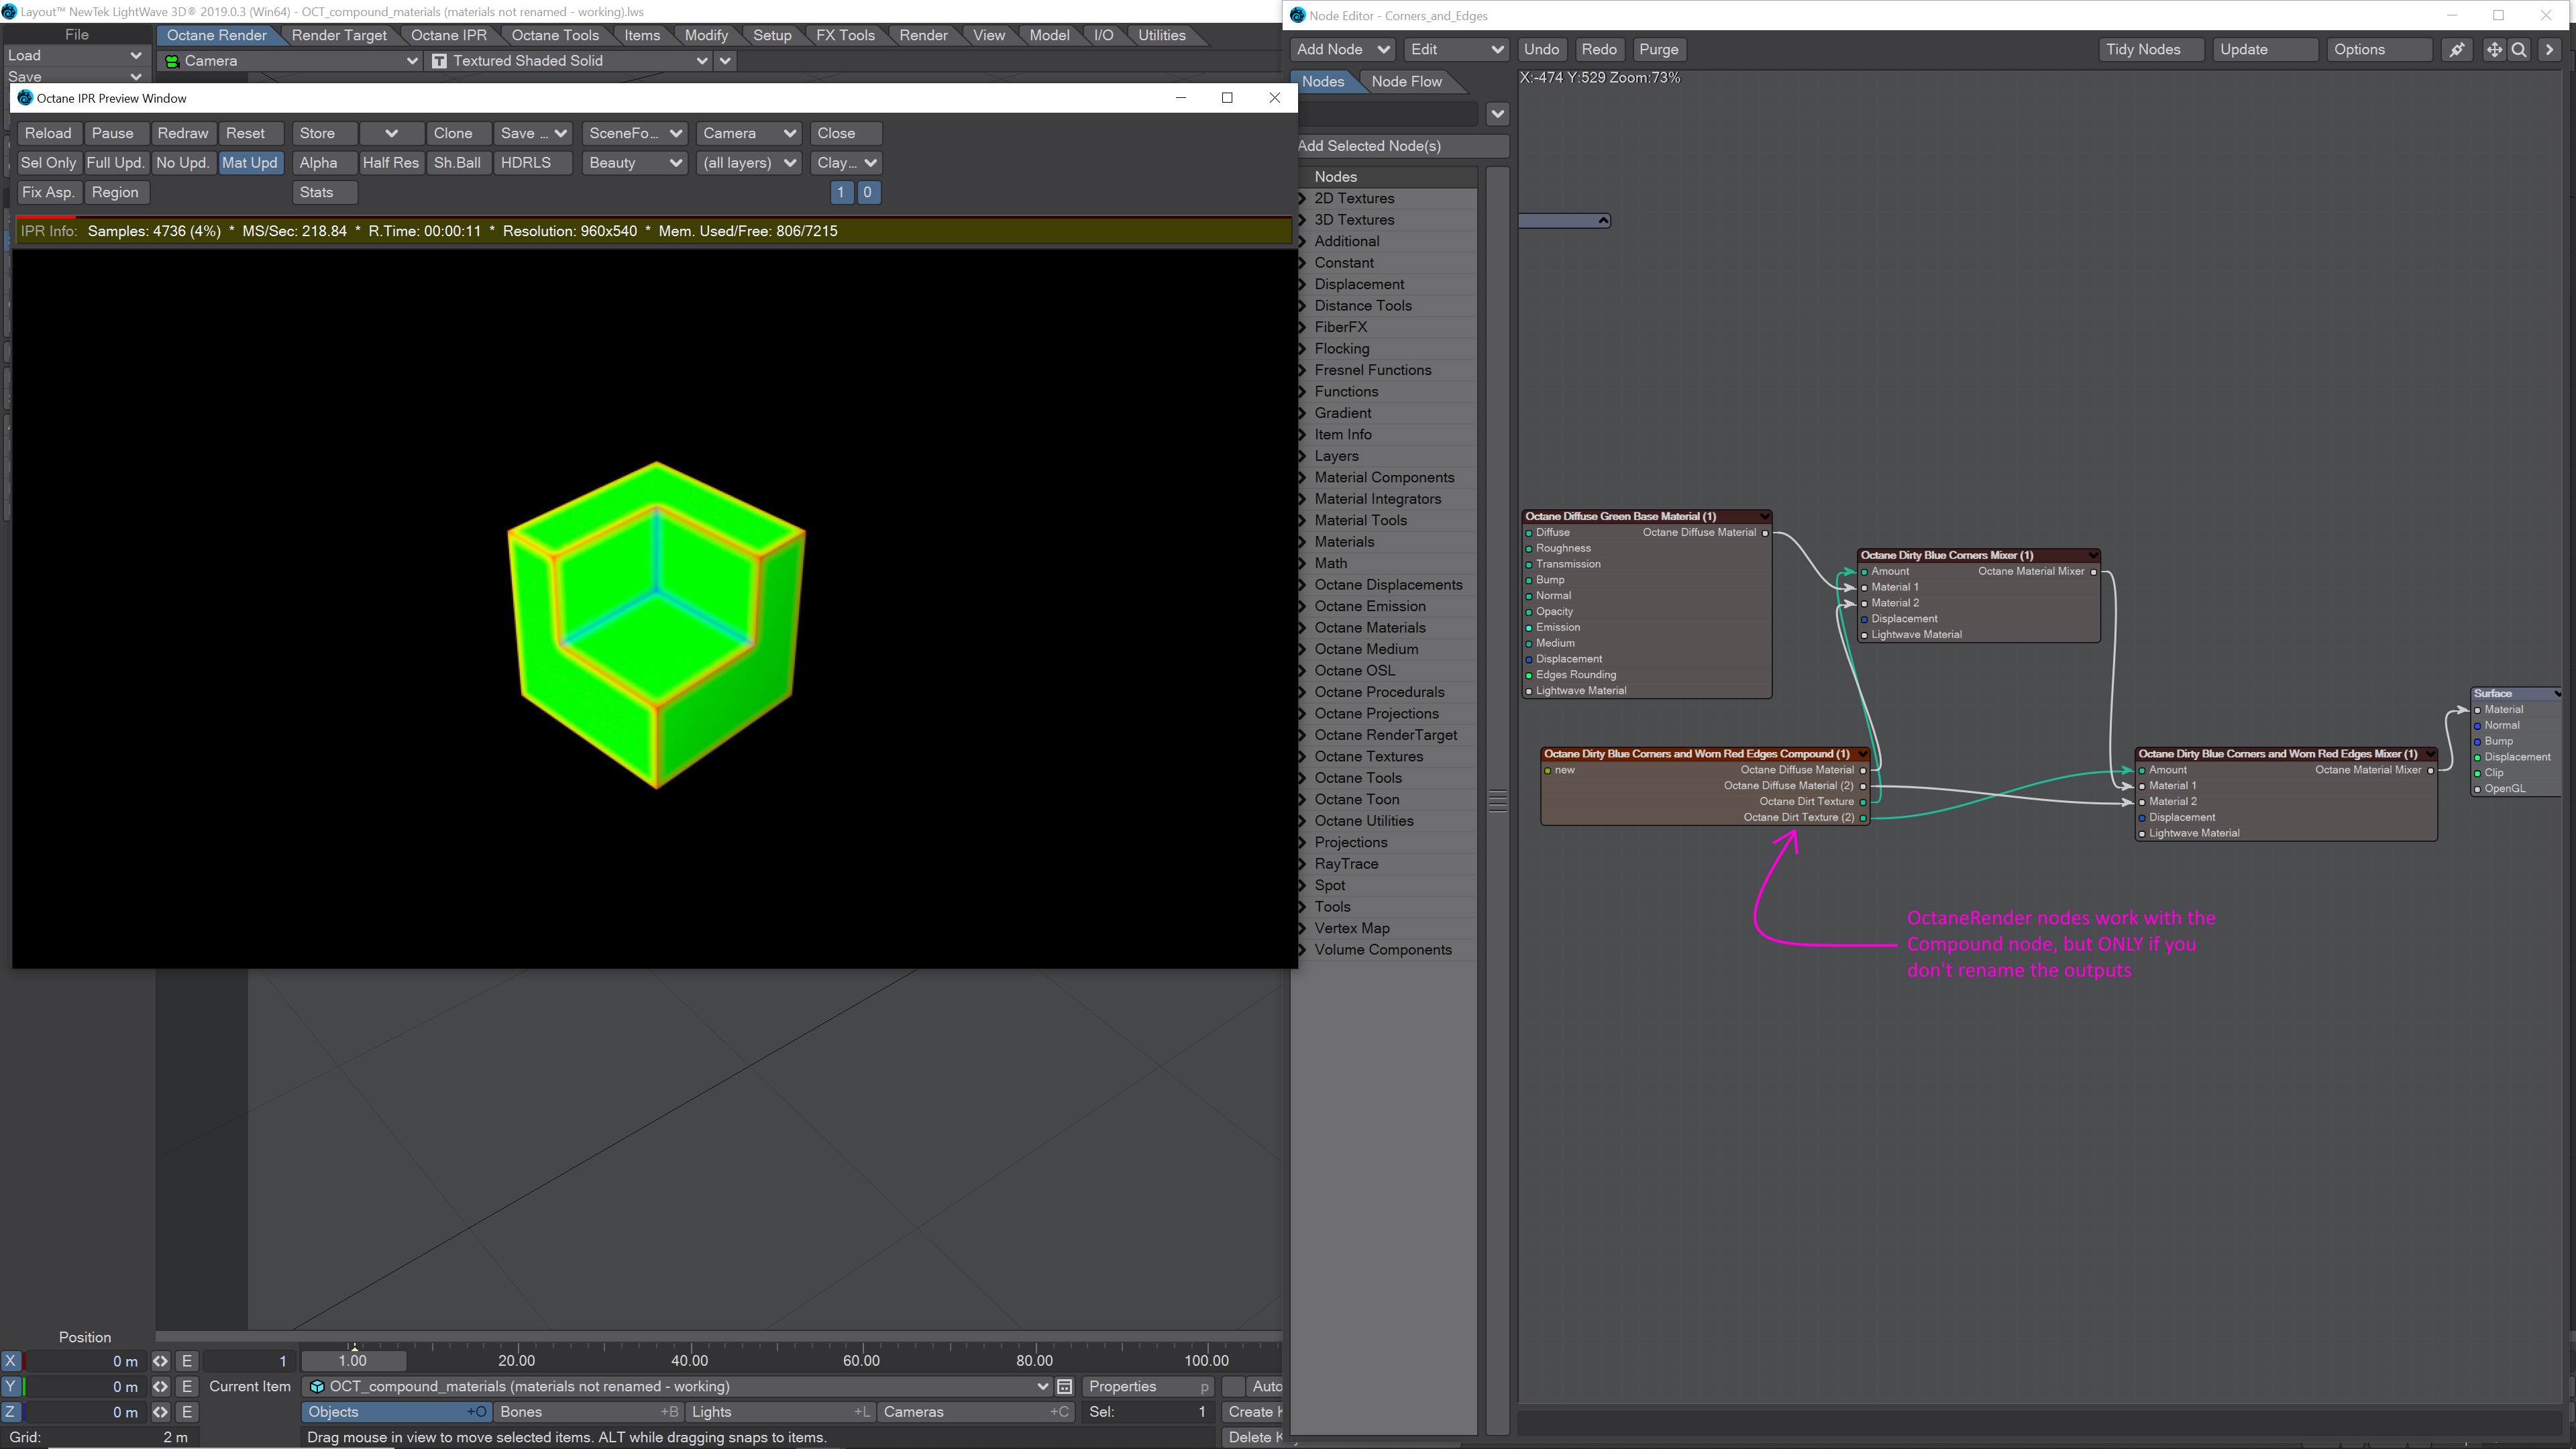Enable the Half Res preview option
This screenshot has width=2576, height=1449.
coord(390,163)
